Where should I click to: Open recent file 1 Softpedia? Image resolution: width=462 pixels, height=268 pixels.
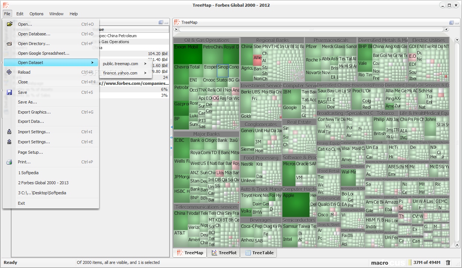coord(51,173)
